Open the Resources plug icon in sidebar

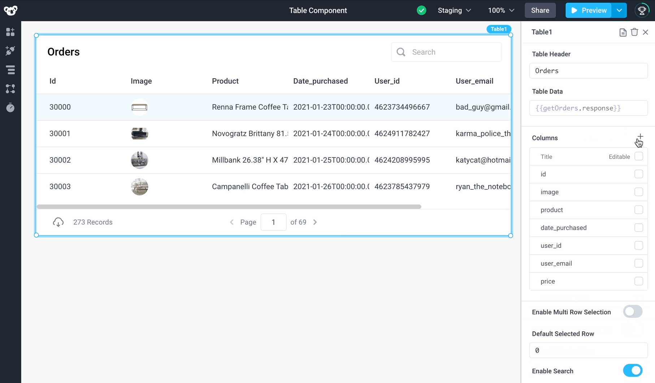[x=10, y=51]
